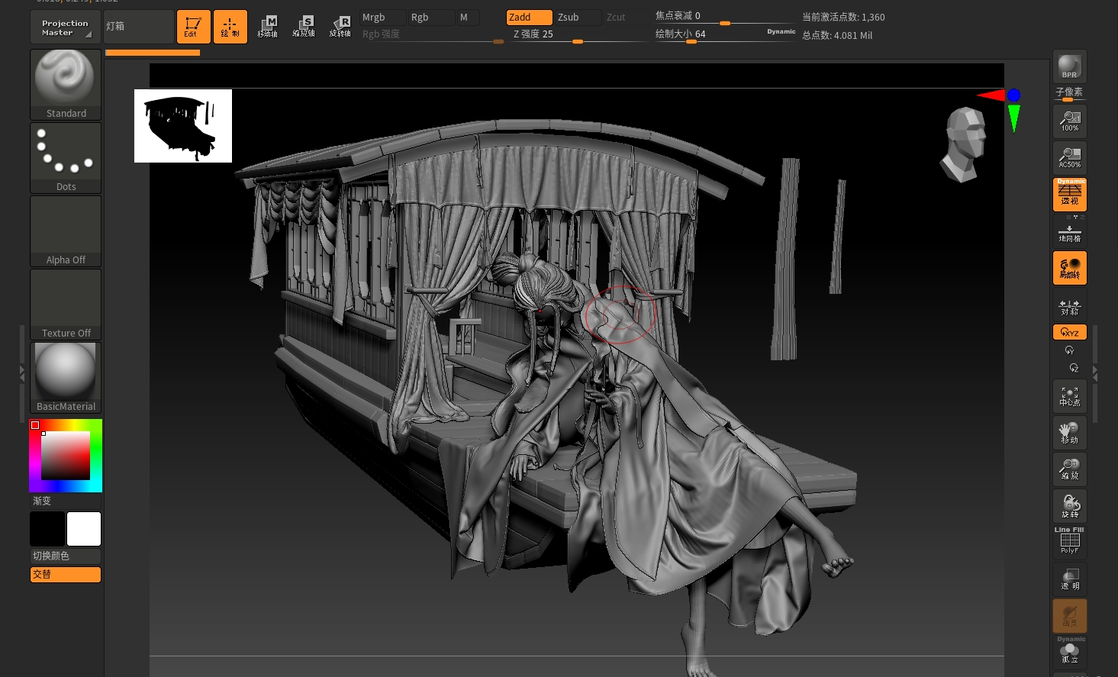Image resolution: width=1118 pixels, height=677 pixels.
Task: Adjust the 焦点衰减 focal shift slider
Action: pos(725,16)
